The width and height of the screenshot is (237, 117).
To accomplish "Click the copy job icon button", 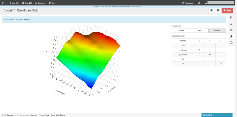I will [212, 10].
